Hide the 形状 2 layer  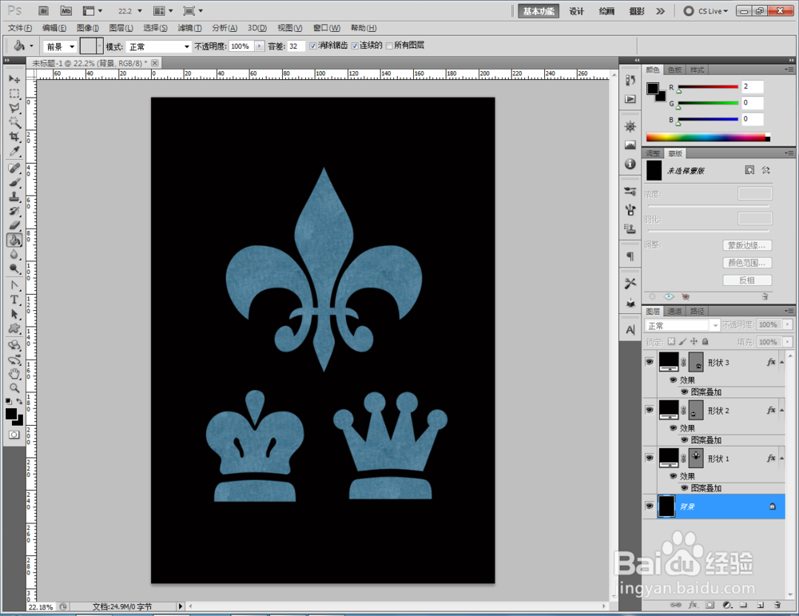pyautogui.click(x=649, y=410)
